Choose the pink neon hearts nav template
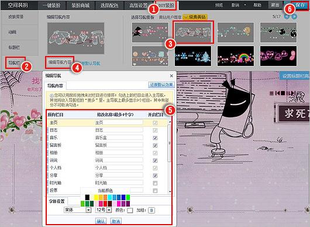Viewport: 310px width, 227px height. tap(278, 56)
